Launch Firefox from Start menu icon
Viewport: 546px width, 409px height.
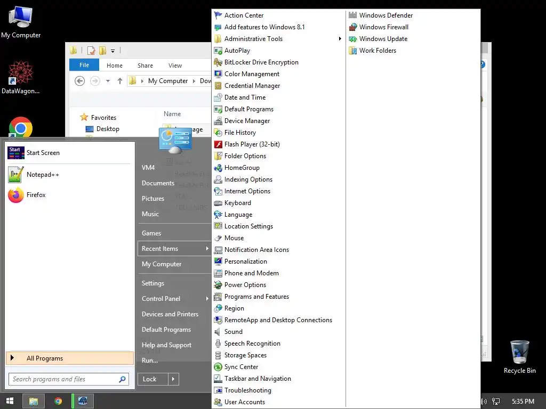coord(15,195)
